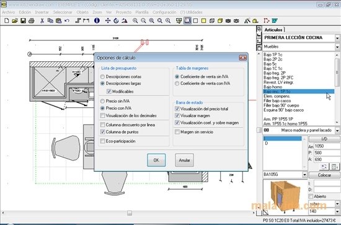The height and width of the screenshot is (225, 341).
Task: Click the I/D button
Action: click(x=324, y=139)
